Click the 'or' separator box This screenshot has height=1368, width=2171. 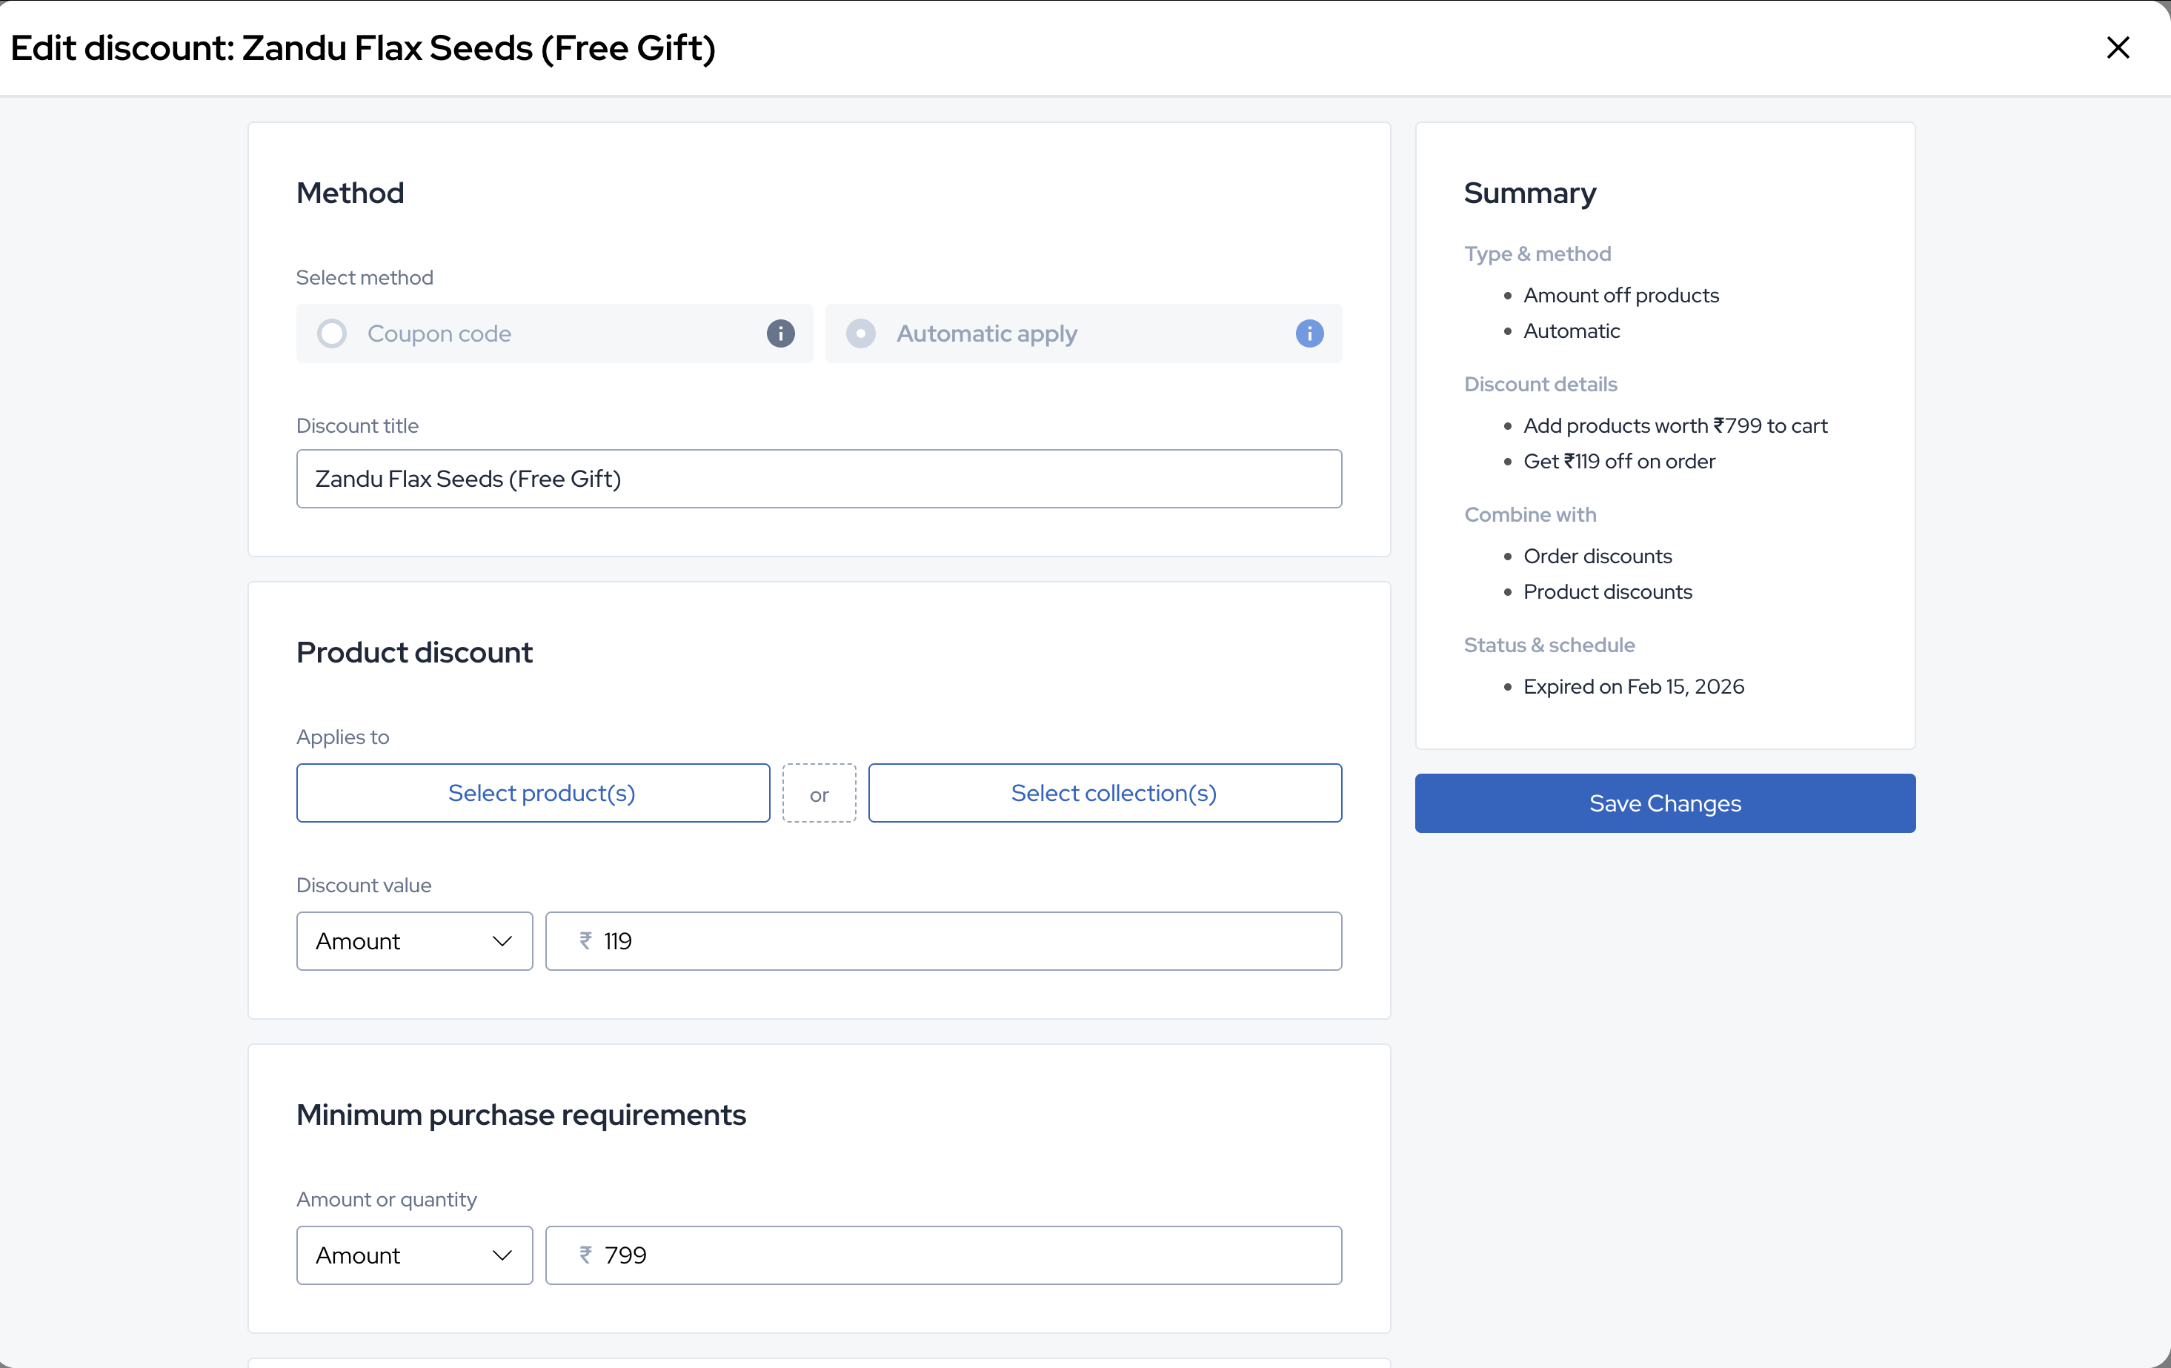click(x=819, y=794)
